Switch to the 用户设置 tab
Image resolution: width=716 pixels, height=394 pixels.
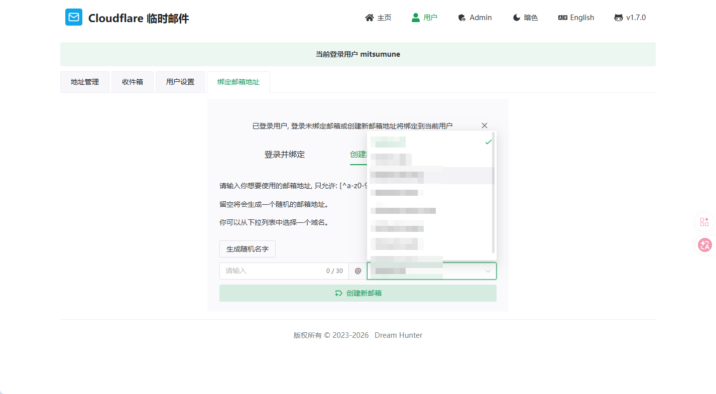(180, 82)
